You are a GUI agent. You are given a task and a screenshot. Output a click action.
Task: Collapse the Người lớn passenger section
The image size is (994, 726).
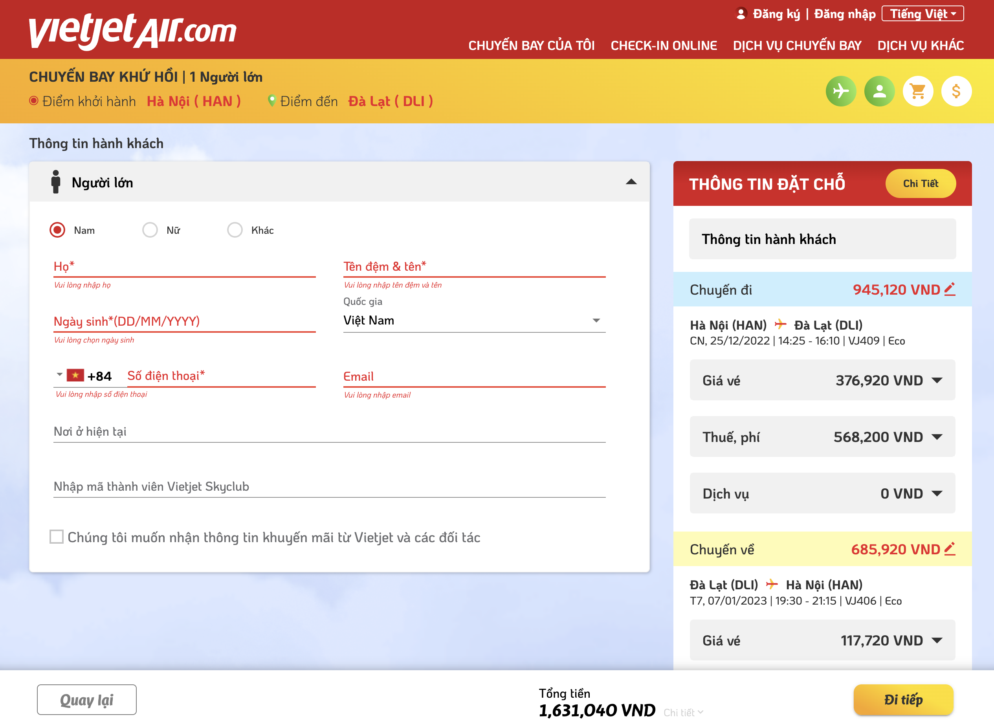(x=631, y=182)
